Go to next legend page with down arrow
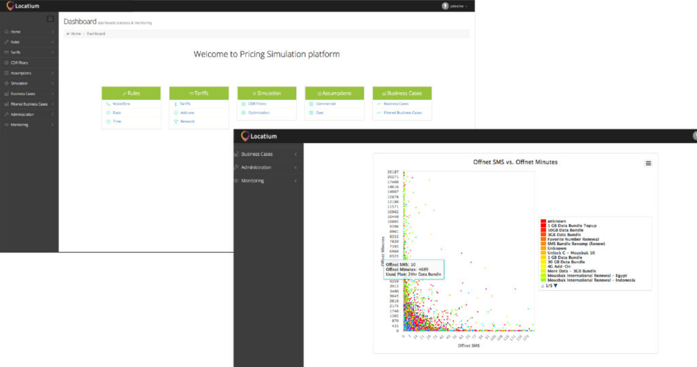The width and height of the screenshot is (697, 367). (555, 286)
